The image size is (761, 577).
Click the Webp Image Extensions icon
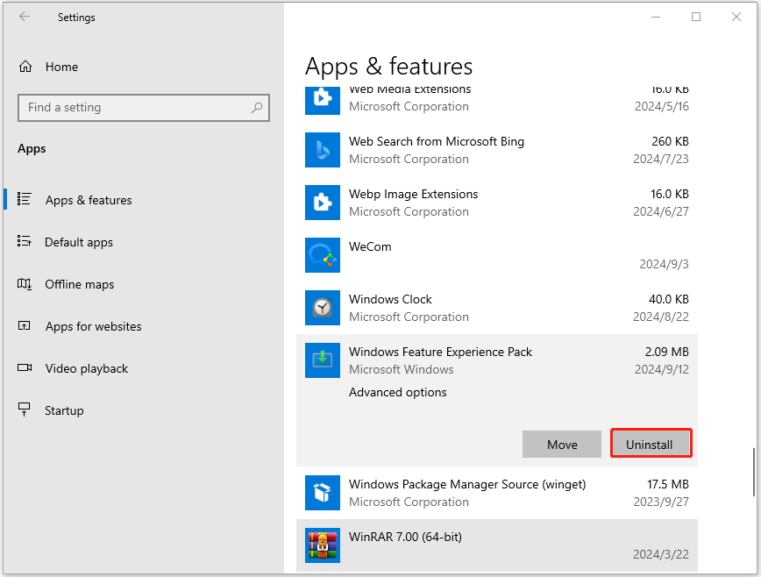(323, 203)
